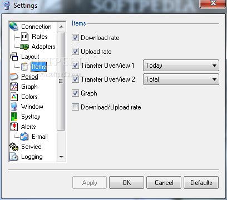227x200 pixels.
Task: Open the Today period dropdown
Action: (181, 66)
